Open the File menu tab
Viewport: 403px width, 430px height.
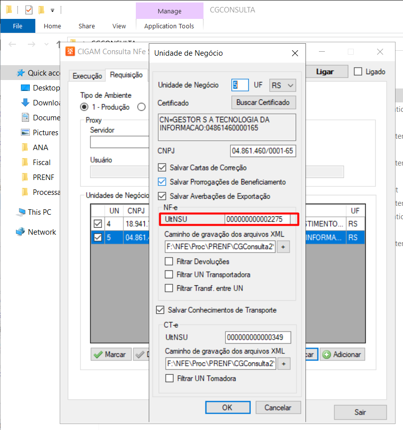(x=17, y=26)
